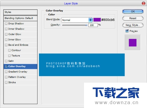Click the Opacity slider handle
147x108 pixels.
pyautogui.click(x=86, y=25)
